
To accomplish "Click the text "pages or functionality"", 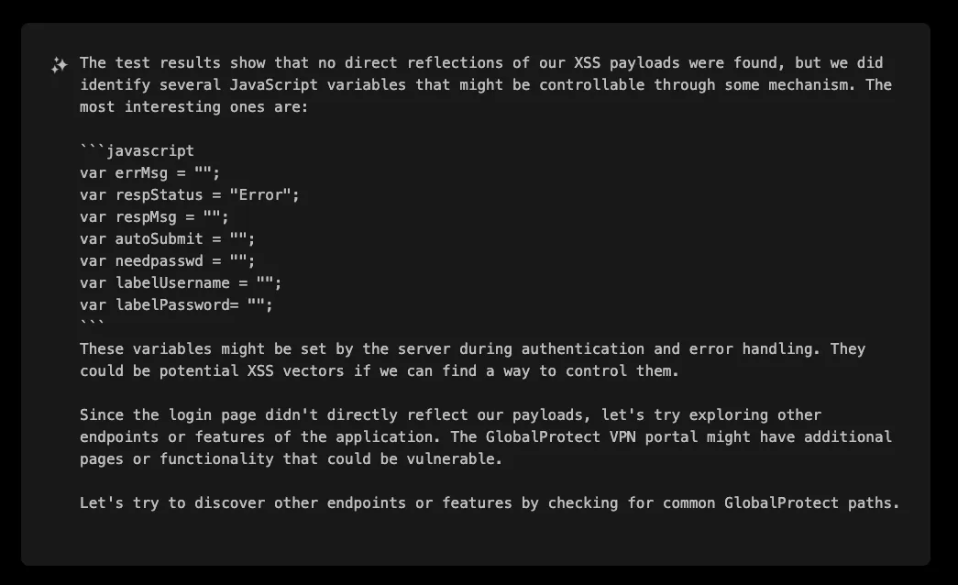I will [x=176, y=459].
